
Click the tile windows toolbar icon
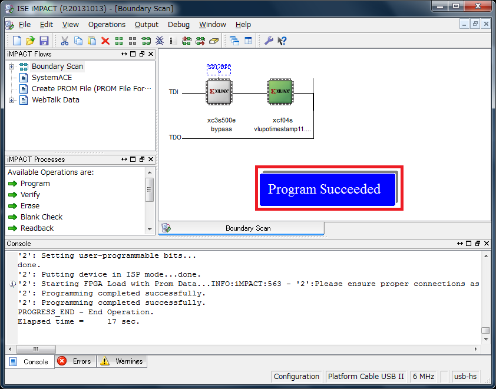(x=249, y=41)
